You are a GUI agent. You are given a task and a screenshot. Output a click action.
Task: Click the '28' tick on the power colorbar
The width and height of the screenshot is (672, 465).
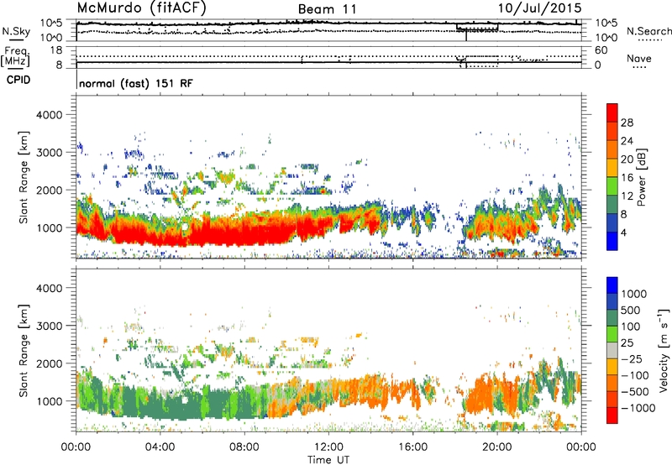[x=627, y=123]
